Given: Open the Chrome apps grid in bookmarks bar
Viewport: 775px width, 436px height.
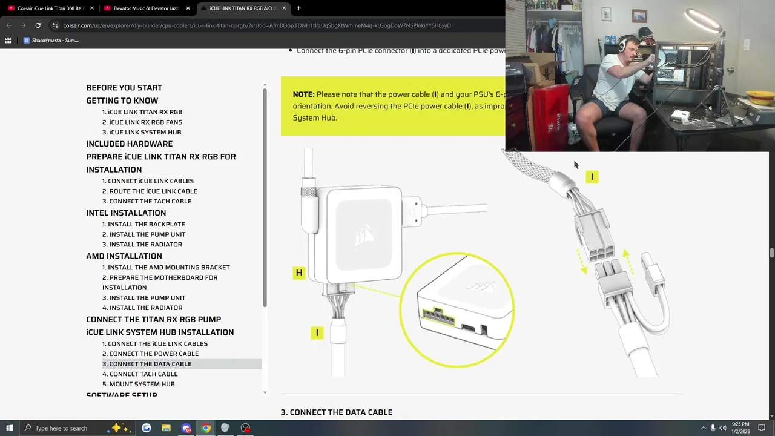Looking at the screenshot, I should pos(8,41).
